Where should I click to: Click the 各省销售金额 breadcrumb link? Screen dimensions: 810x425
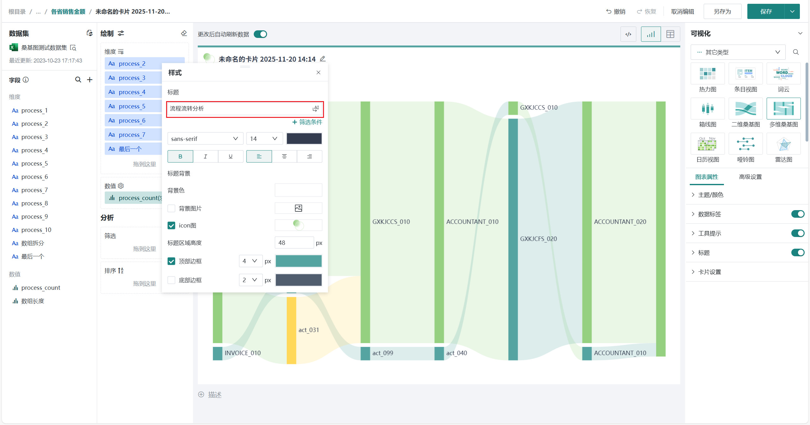(68, 12)
